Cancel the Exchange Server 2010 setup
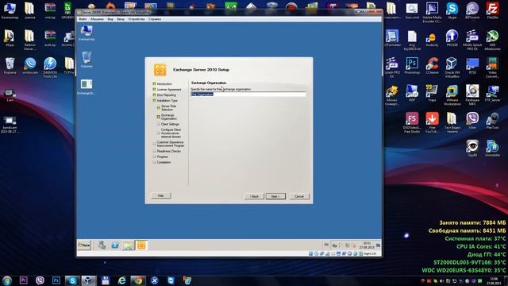 299,196
